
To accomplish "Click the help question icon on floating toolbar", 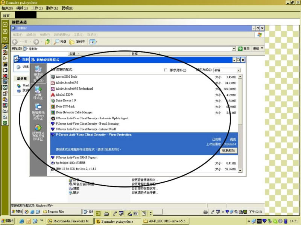I will point(144,213).
